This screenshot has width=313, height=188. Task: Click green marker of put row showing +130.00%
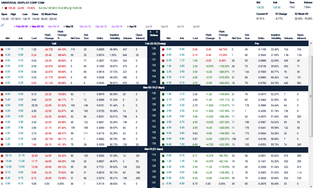(163, 66)
